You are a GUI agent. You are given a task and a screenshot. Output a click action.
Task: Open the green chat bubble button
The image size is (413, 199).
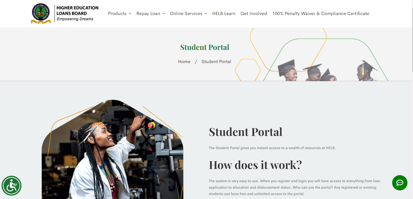(400, 183)
